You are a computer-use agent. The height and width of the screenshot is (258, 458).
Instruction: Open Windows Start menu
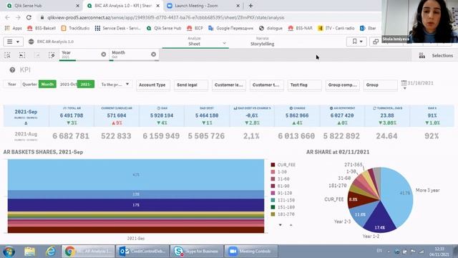point(9,252)
